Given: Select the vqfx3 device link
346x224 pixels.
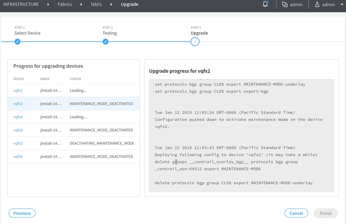Looking at the screenshot, I should coord(18,143).
